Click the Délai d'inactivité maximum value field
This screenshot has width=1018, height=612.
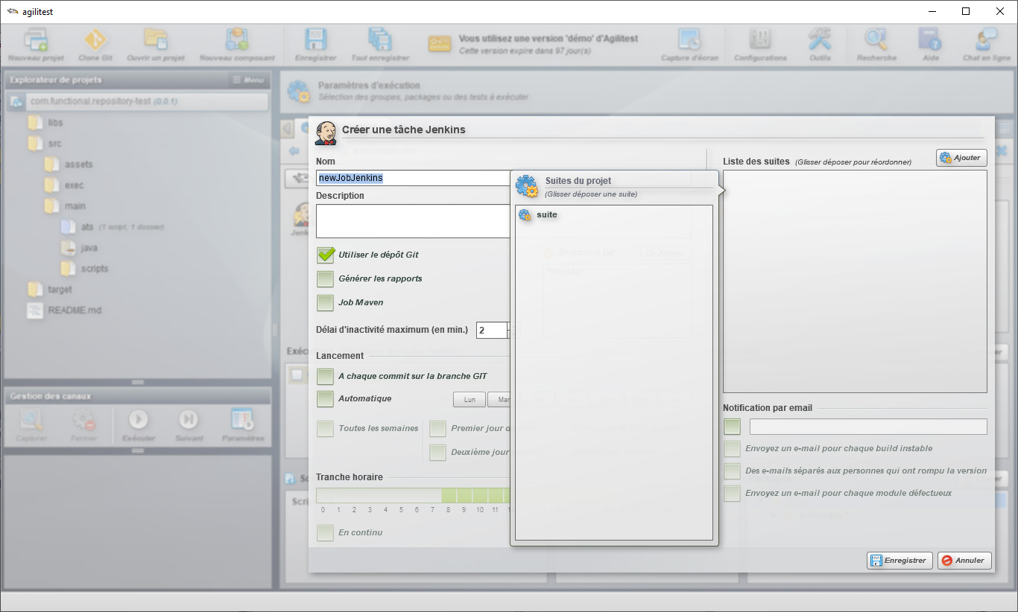pos(492,330)
